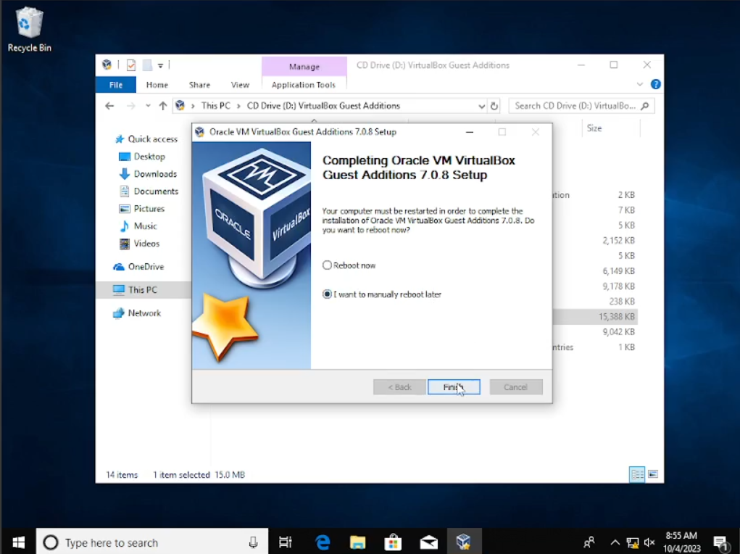Choose I want to manually reboot later
This screenshot has width=740, height=554.
328,294
